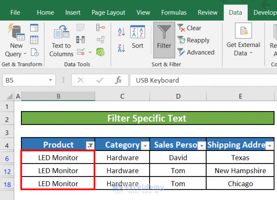Sort A to Z ascending
The height and width of the screenshot is (200, 277).
click(121, 32)
